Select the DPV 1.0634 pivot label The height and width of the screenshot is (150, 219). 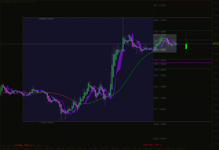pyautogui.click(x=160, y=64)
